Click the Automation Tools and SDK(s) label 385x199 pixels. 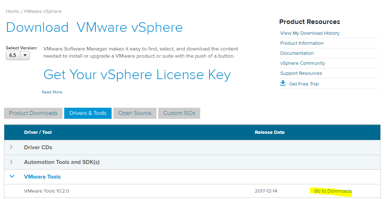tap(62, 162)
